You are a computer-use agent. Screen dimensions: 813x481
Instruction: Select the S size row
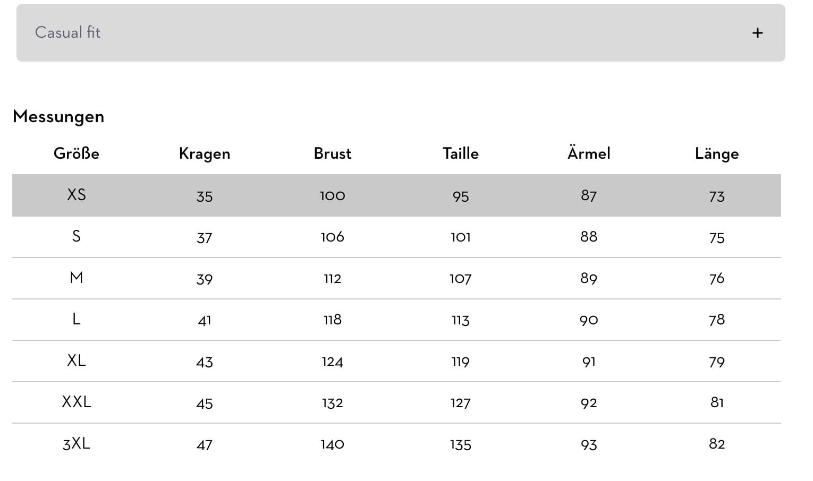pos(77,236)
